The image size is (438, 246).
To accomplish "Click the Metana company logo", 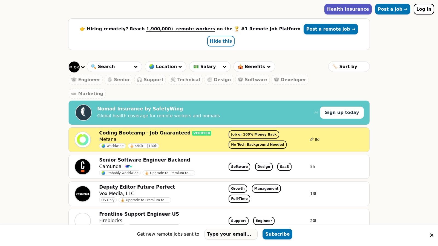I will pyautogui.click(x=83, y=140).
